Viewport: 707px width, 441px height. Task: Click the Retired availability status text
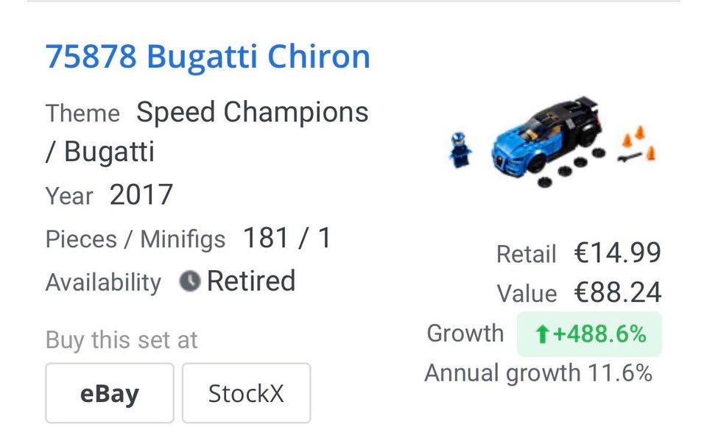250,281
